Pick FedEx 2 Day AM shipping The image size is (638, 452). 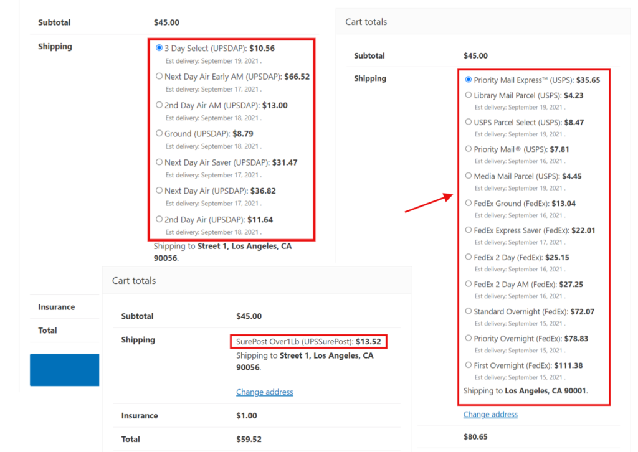[467, 285]
